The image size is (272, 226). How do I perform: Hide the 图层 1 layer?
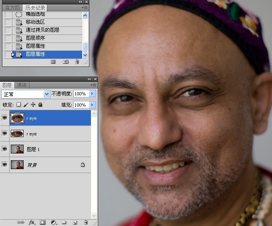pyautogui.click(x=4, y=149)
